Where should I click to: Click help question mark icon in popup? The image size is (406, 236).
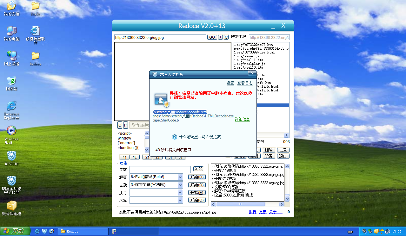click(x=174, y=137)
